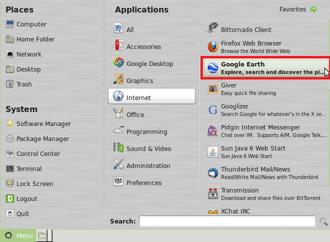Click the Network icon in Places
The height and width of the screenshot is (242, 330).
[x=10, y=54]
